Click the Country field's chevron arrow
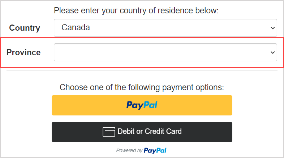Viewport: 284px width, 158px height. coord(272,28)
